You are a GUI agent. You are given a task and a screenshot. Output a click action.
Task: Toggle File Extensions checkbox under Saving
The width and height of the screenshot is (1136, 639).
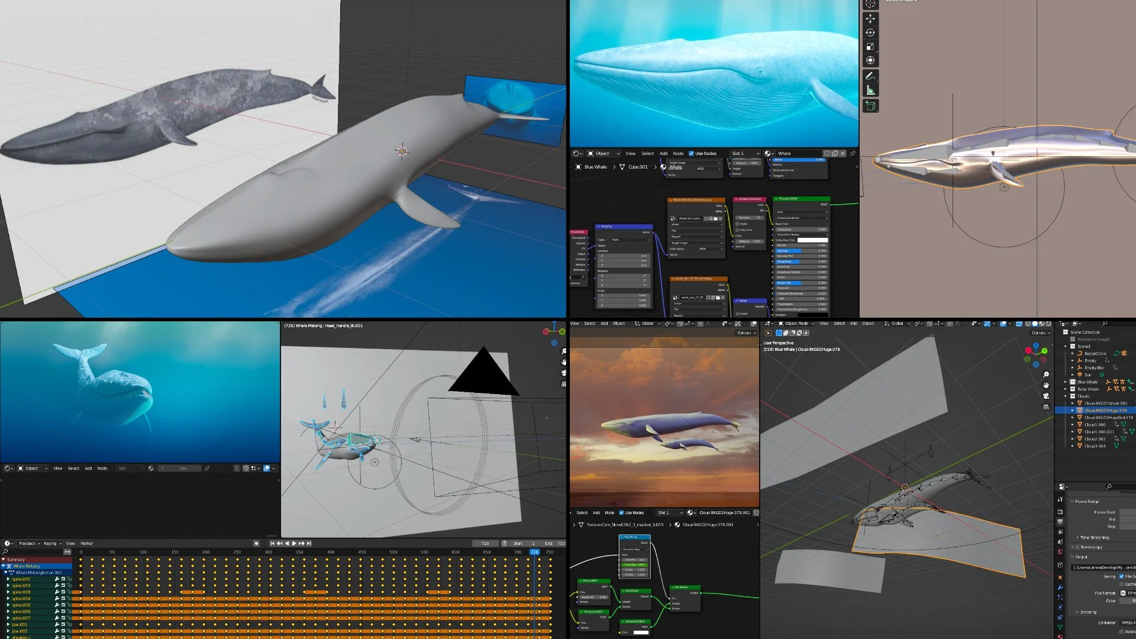(x=1121, y=576)
